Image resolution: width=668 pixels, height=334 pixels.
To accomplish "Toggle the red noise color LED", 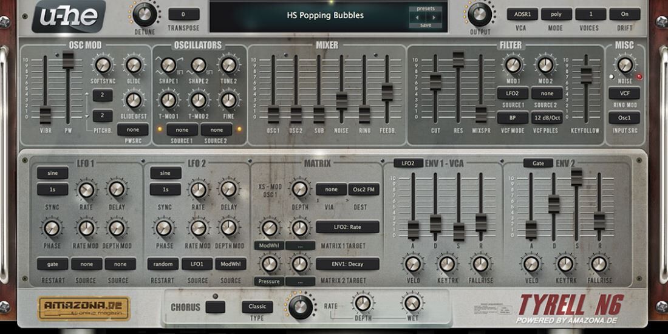I will (639, 77).
